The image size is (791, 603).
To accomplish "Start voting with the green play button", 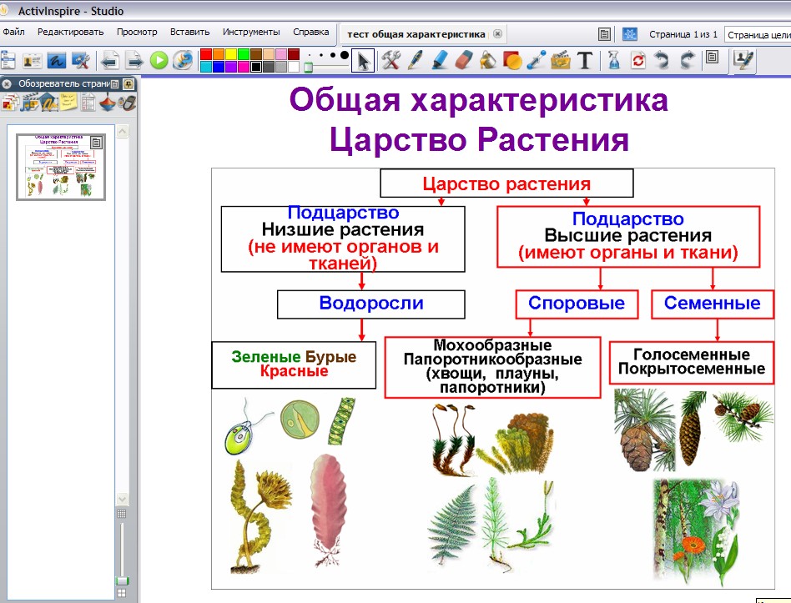I will pyautogui.click(x=159, y=61).
